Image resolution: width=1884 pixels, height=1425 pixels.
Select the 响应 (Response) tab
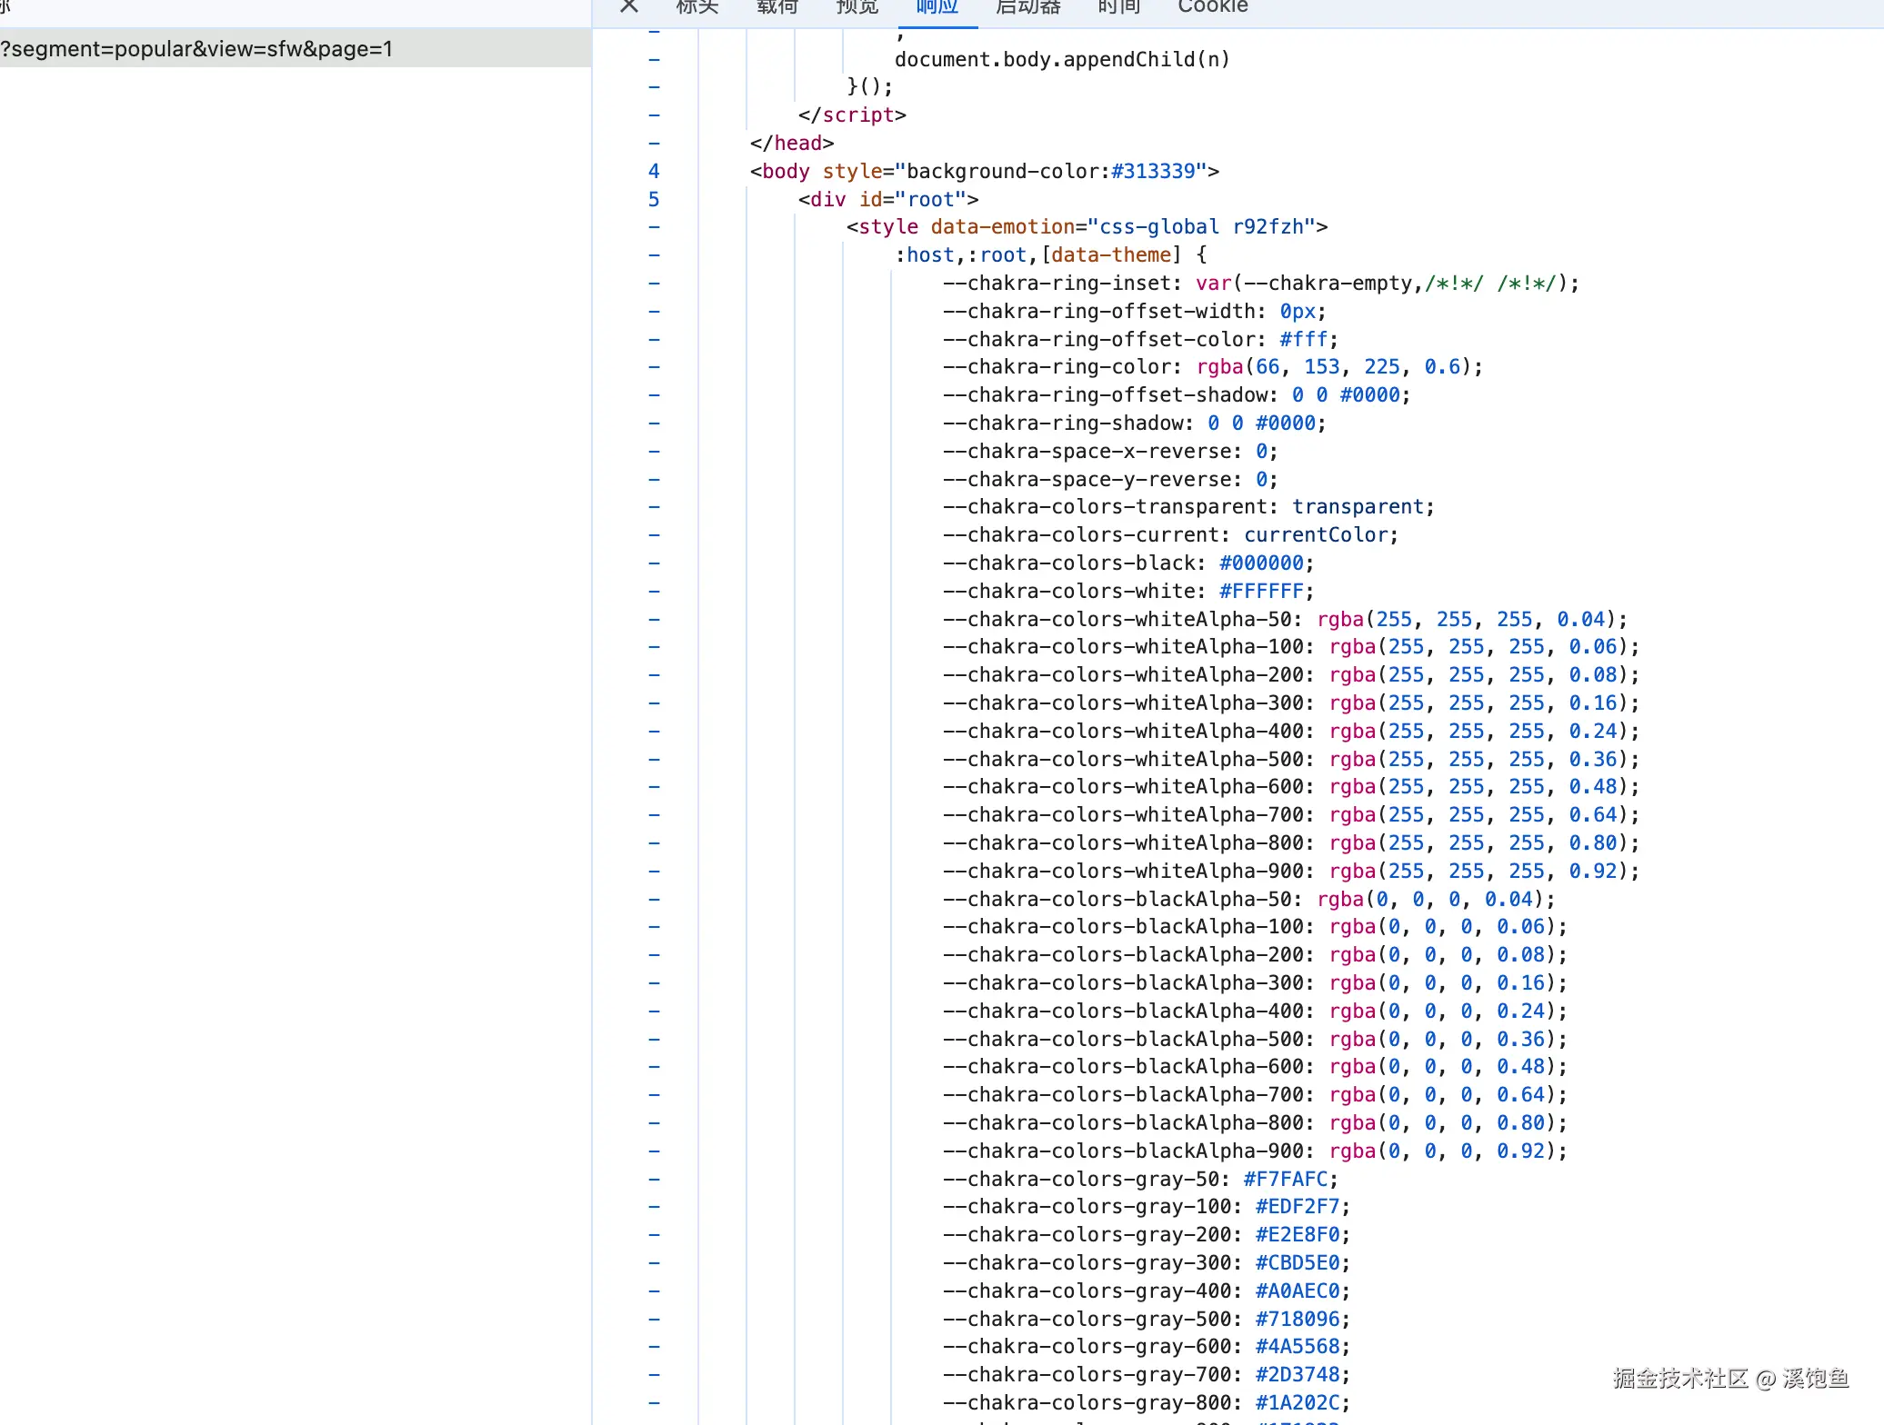click(937, 7)
